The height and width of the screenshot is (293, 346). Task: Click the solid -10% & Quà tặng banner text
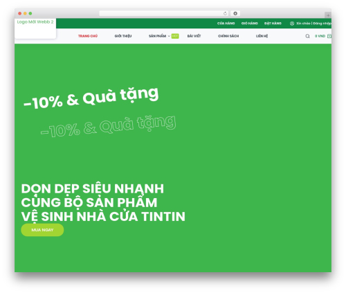point(91,98)
